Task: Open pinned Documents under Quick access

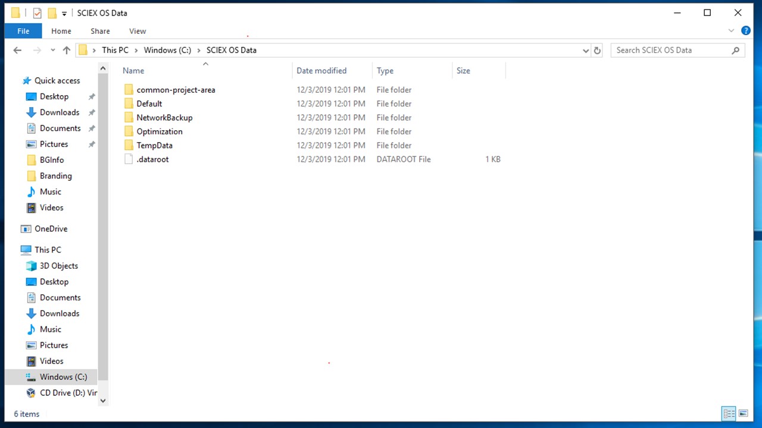Action: point(60,128)
